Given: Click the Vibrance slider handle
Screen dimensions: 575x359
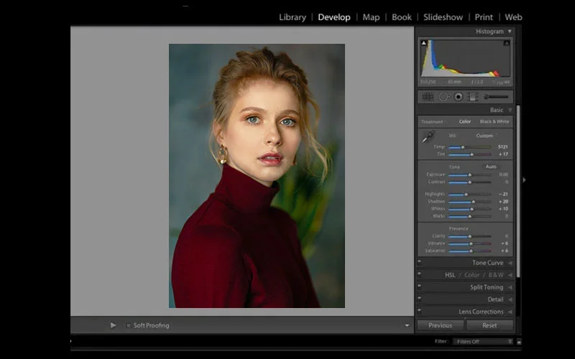Looking at the screenshot, I should coord(471,243).
